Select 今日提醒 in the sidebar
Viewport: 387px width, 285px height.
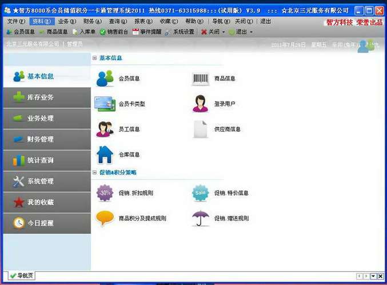(47, 223)
